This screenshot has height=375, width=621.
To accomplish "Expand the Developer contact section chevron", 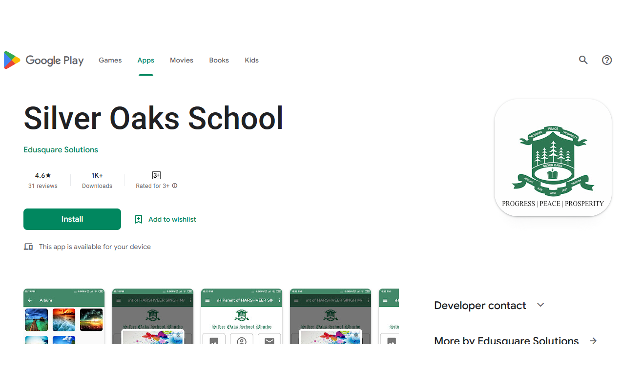I will coord(540,305).
